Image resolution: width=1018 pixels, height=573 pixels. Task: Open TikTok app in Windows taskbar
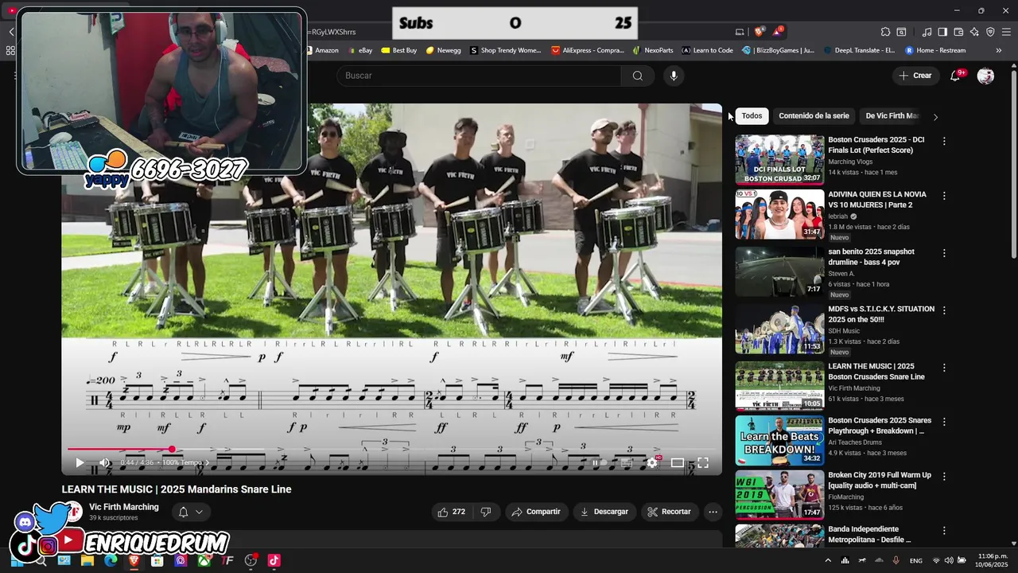point(274,560)
